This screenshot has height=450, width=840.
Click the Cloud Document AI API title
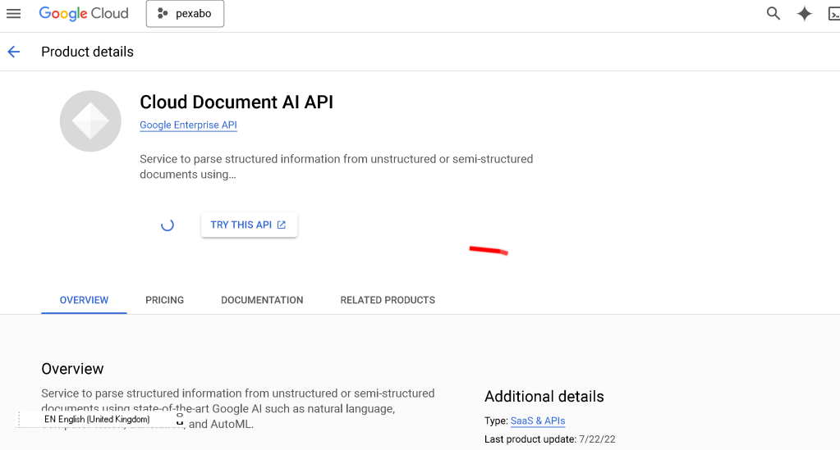point(236,102)
